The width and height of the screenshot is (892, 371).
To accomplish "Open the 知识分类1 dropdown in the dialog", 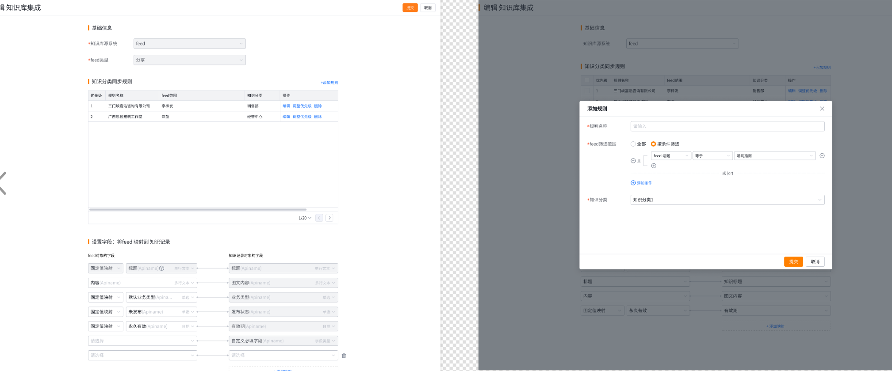I will 727,200.
